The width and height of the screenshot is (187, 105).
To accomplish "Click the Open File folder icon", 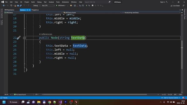I will pos(15,6).
